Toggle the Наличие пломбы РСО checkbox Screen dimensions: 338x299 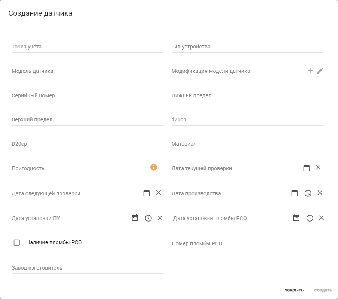17,242
